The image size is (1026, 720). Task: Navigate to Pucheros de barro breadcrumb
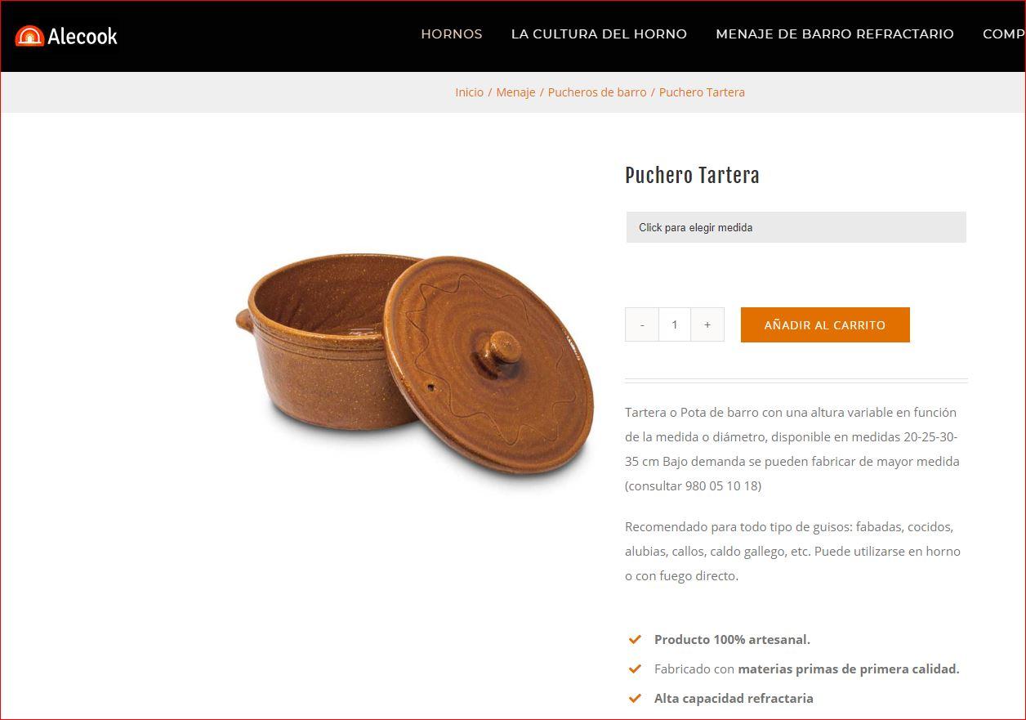[x=597, y=92]
